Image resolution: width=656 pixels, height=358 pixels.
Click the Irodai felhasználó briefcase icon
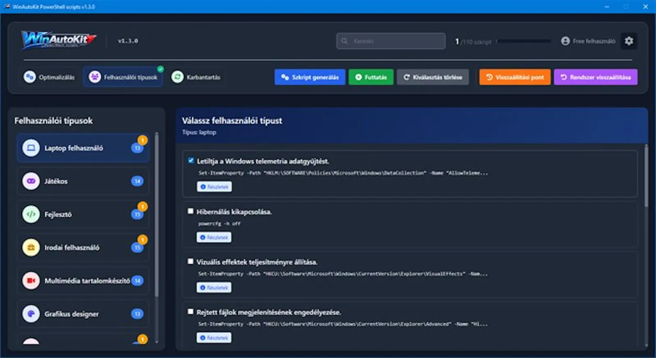tap(31, 247)
